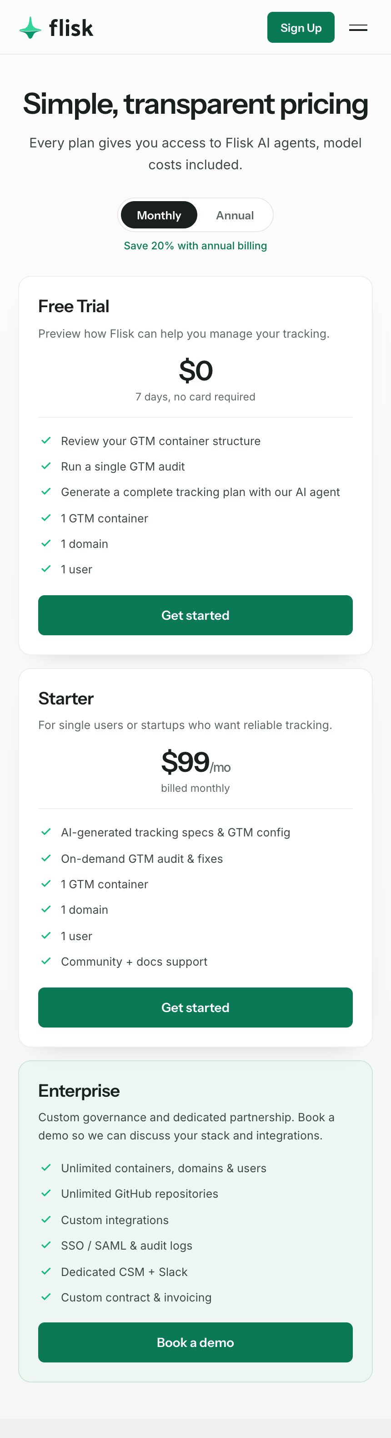This screenshot has width=391, height=1438.
Task: Click Get started in Starter plan card
Action: (x=195, y=1007)
